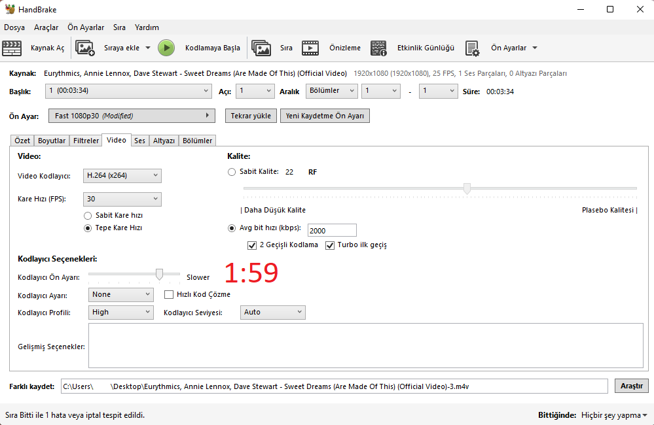Viewport: 654px width, 425px height.
Task: Click the Ön Ayarlar toolbar gear-list icon
Action: pos(472,48)
